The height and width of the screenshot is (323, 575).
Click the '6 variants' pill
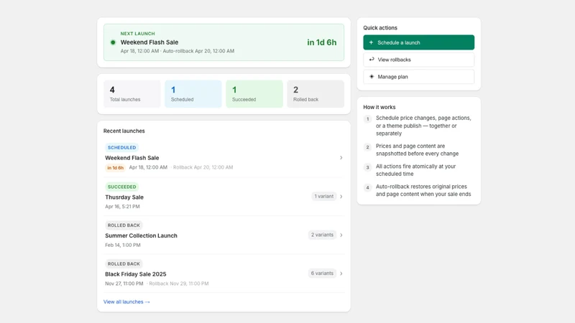322,273
